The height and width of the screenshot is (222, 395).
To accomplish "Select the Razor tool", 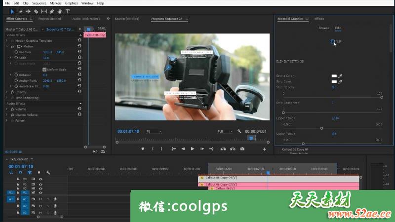I will pos(36,11).
